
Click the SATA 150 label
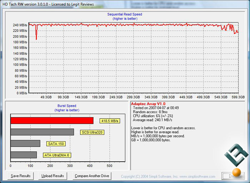pos(56,144)
